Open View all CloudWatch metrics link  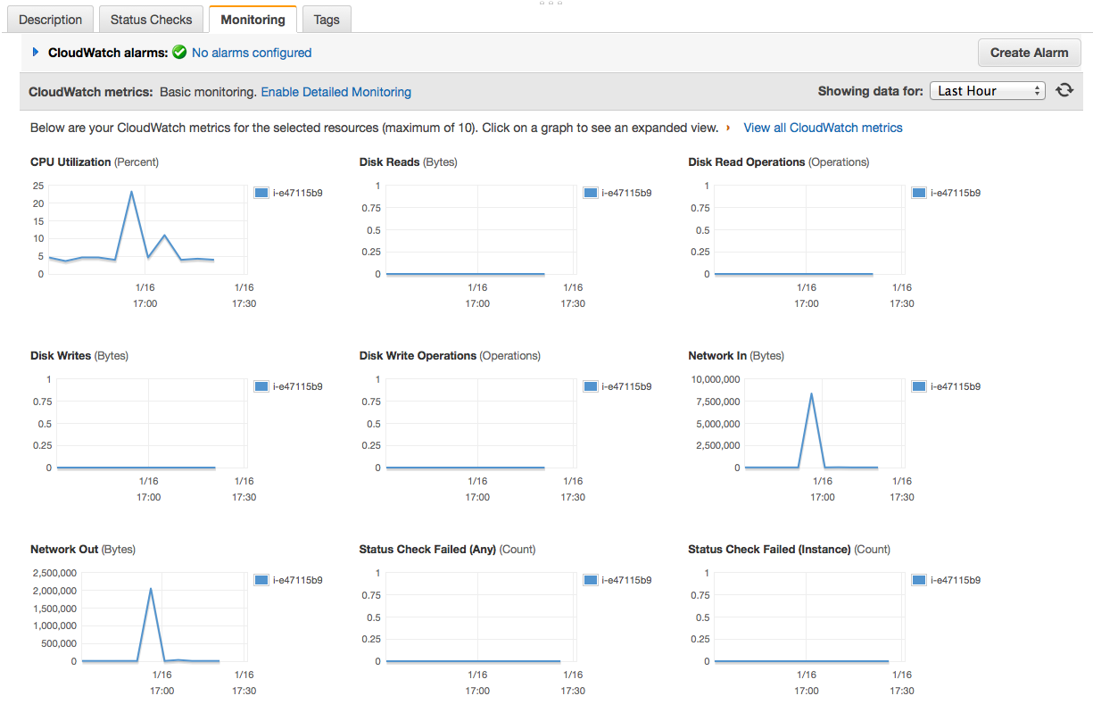[x=823, y=128]
